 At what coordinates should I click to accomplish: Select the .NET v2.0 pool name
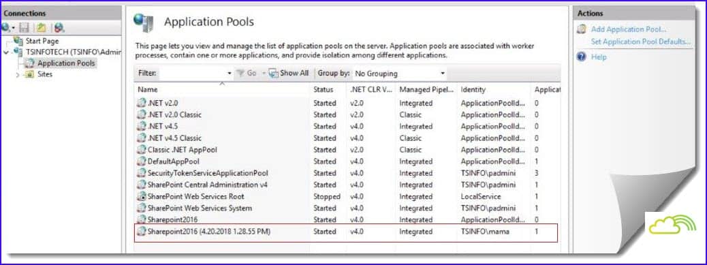pyautogui.click(x=163, y=103)
